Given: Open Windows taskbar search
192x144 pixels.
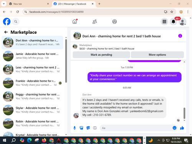Looking at the screenshot, I should click(13, 141).
